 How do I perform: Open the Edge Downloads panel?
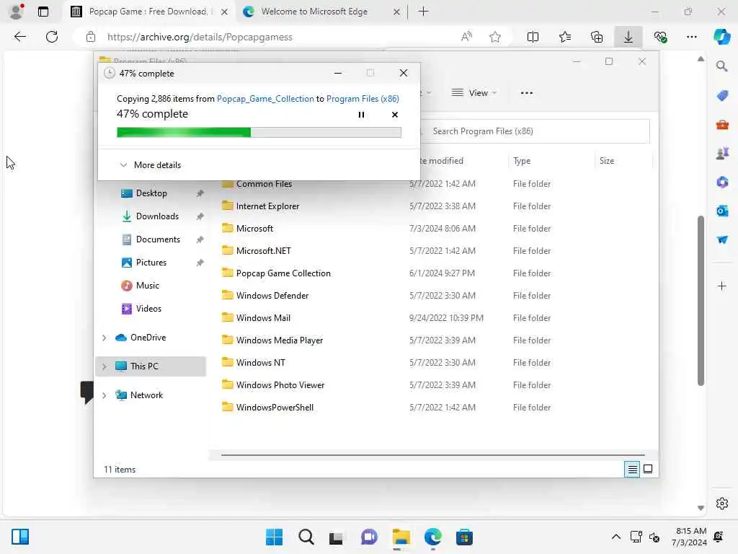[628, 37]
